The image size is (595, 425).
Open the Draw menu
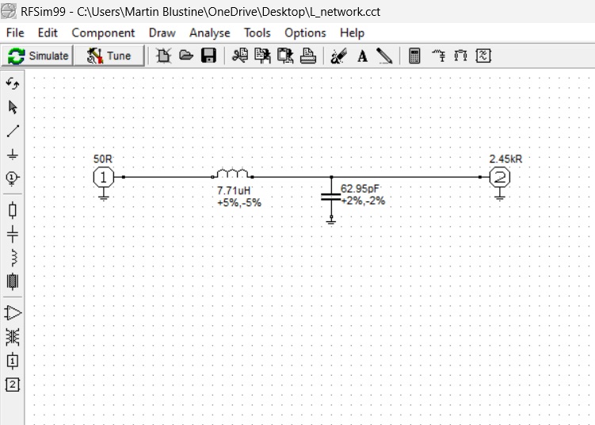pos(162,33)
